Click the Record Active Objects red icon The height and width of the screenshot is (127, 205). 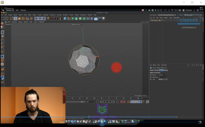(x=121, y=101)
